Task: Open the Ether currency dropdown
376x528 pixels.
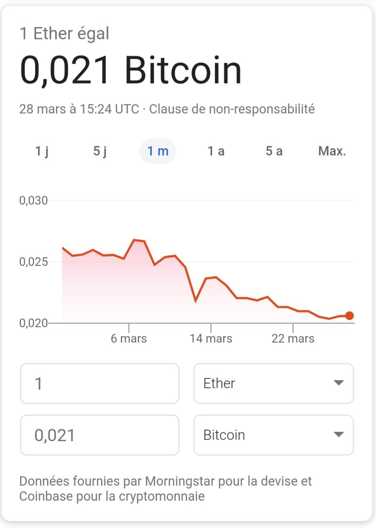Action: (273, 383)
